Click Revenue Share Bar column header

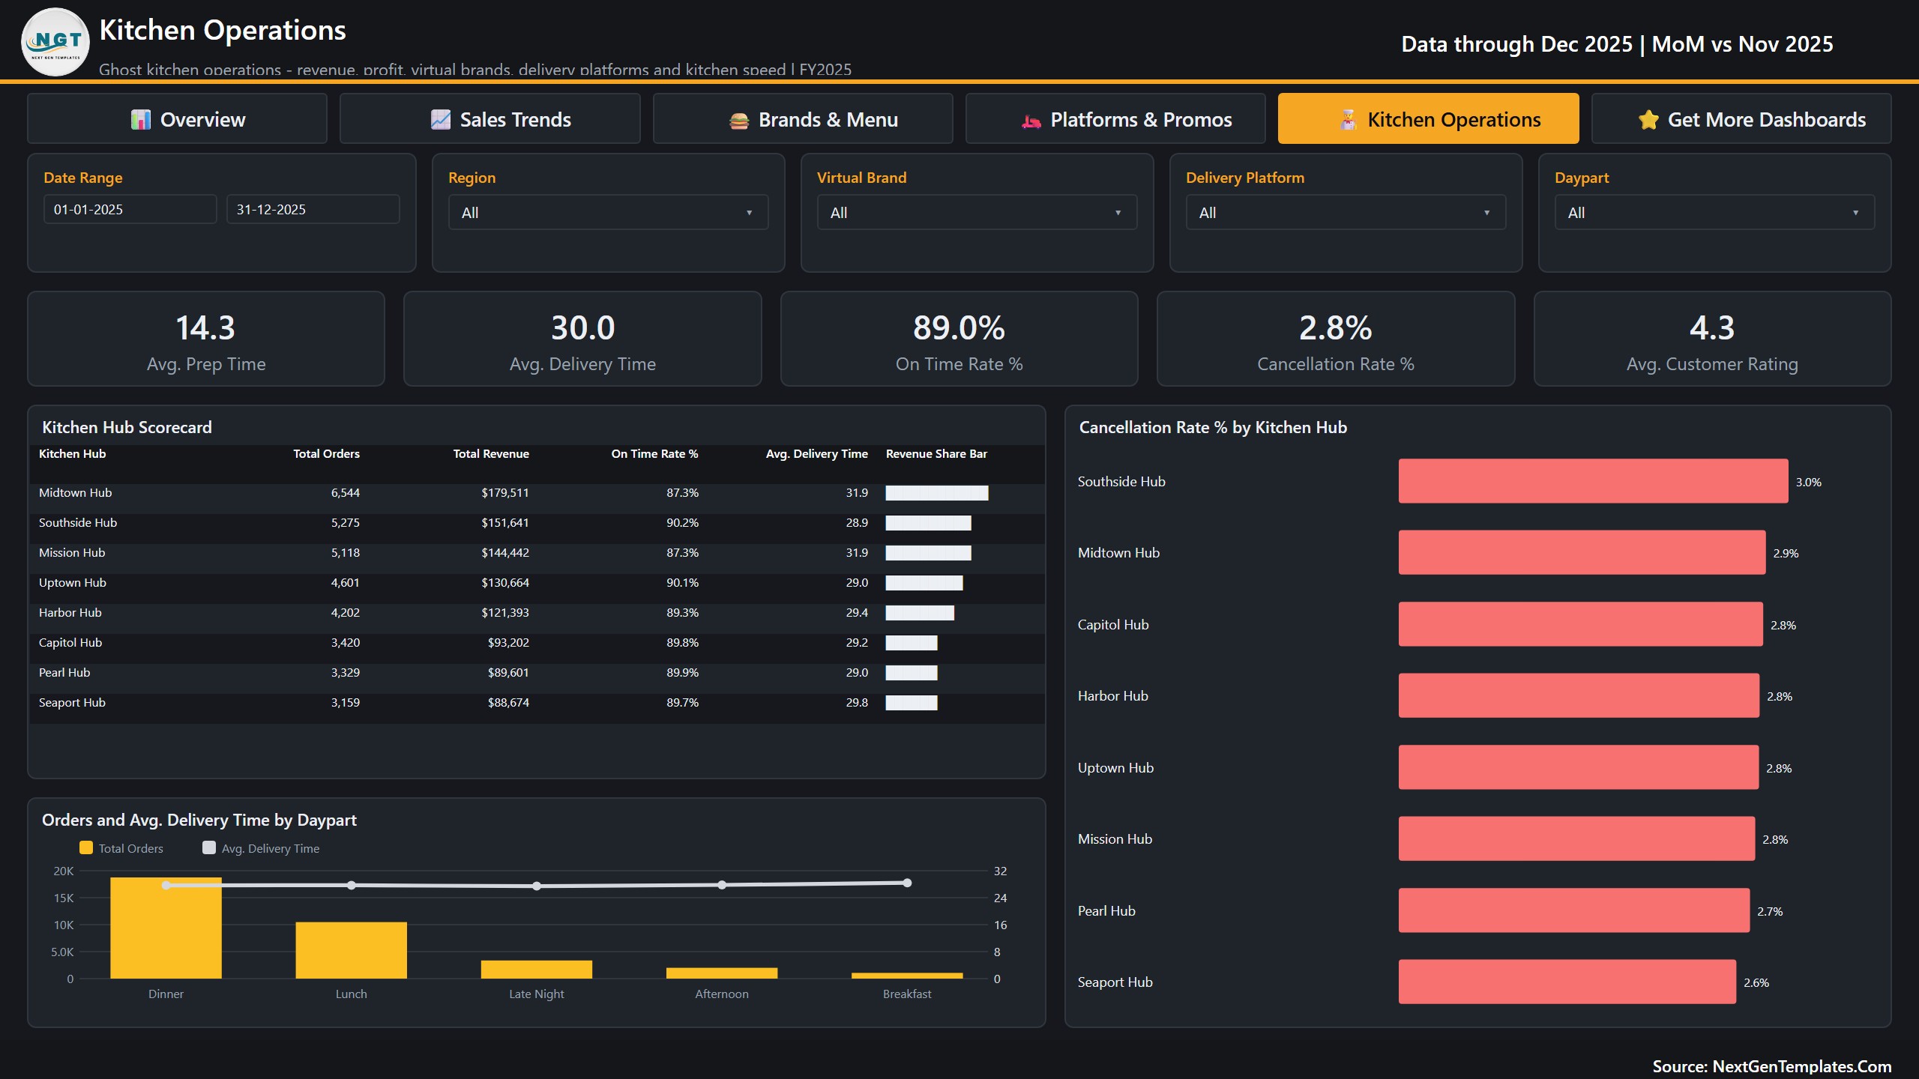click(936, 454)
